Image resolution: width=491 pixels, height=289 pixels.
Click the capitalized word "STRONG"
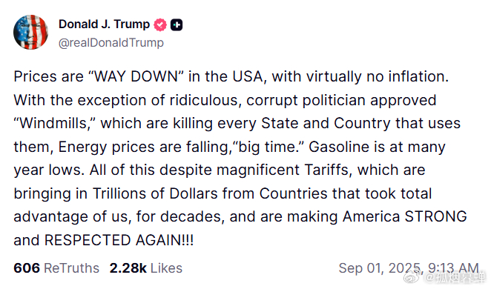tap(436, 216)
